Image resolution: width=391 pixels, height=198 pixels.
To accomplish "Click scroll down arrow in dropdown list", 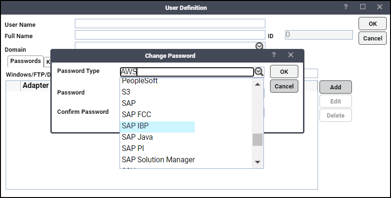I will pos(257,162).
